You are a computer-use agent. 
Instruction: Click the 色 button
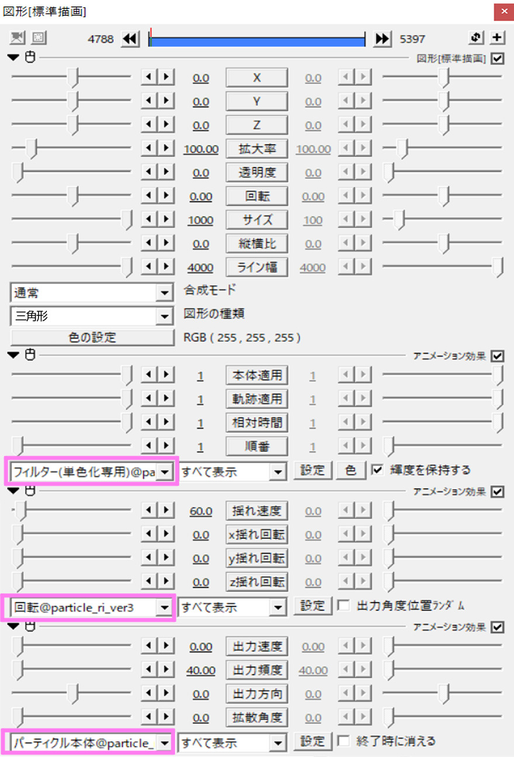350,469
